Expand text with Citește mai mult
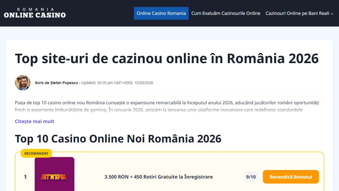 [34, 121]
